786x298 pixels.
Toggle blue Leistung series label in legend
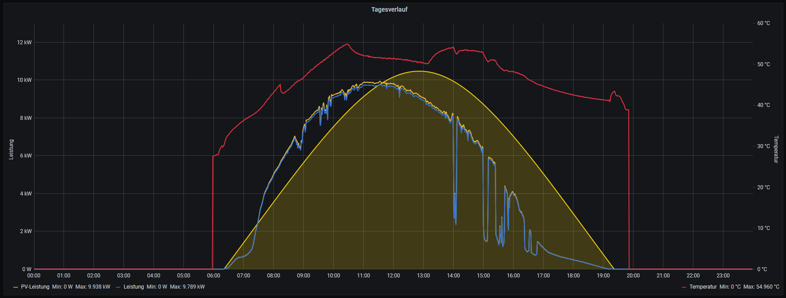(133, 287)
